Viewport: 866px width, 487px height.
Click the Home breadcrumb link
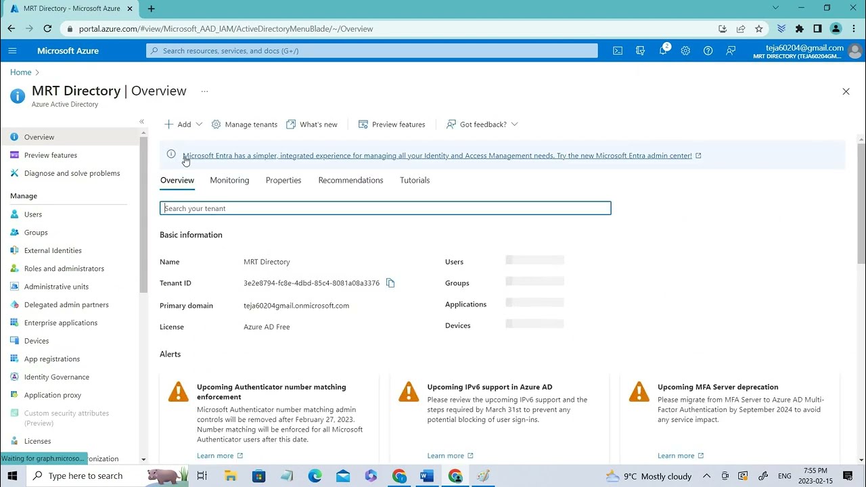point(20,72)
